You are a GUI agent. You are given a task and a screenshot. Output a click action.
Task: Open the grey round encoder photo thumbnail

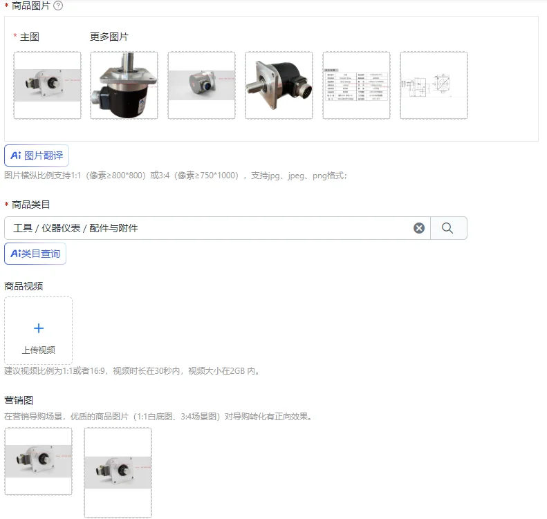pyautogui.click(x=202, y=86)
